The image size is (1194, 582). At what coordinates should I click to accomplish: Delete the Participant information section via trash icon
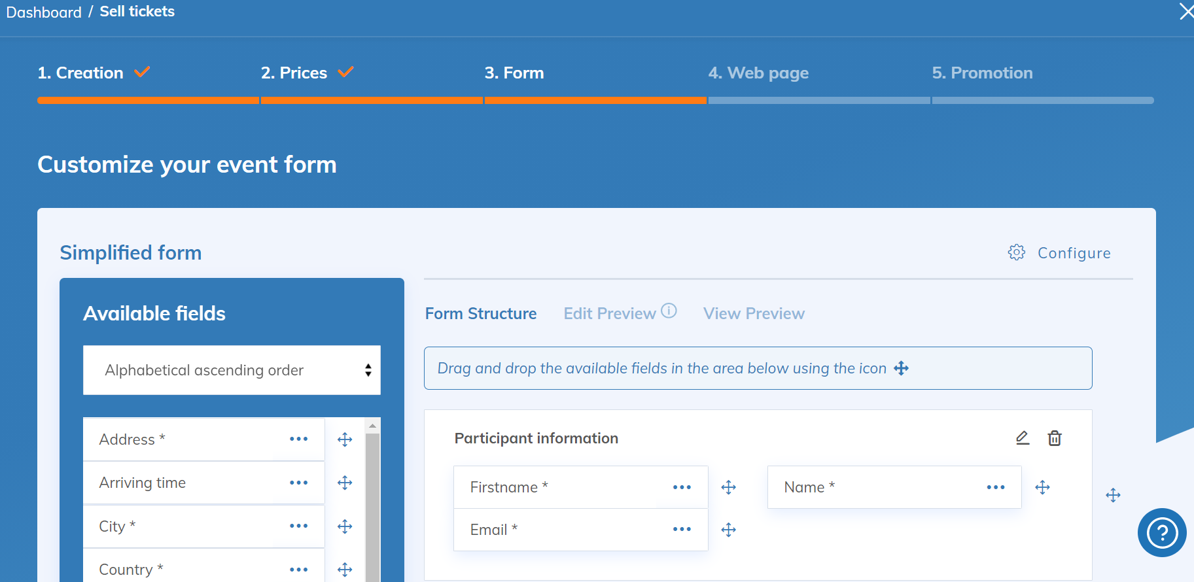click(1055, 438)
